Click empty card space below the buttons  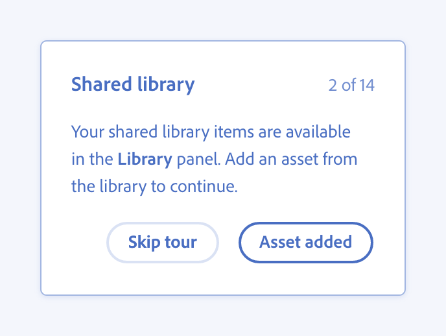(x=222, y=280)
